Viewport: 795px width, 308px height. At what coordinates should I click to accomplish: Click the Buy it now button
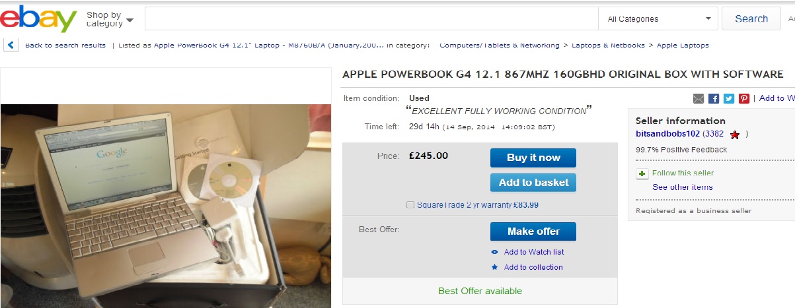click(533, 158)
